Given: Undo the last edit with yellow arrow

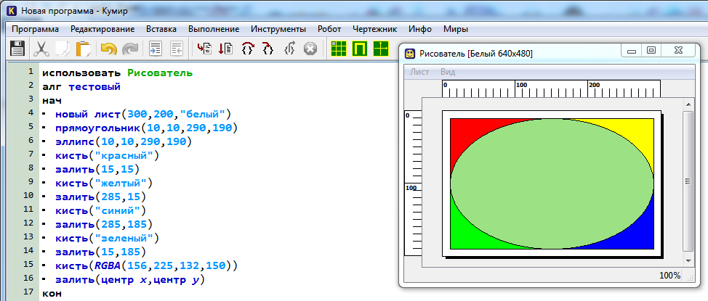Looking at the screenshot, I should 108,49.
